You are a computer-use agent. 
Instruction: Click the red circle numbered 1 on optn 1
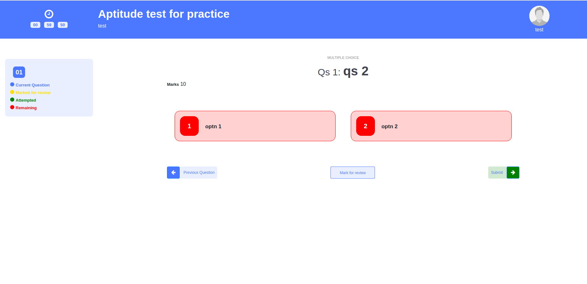(189, 126)
